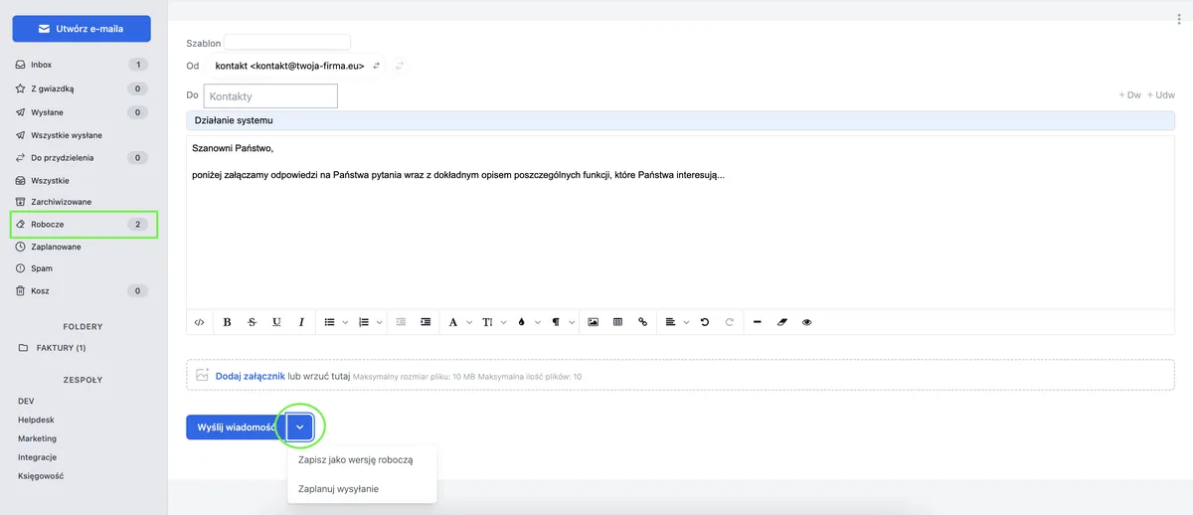Open the text alignment tool
This screenshot has height=515, width=1193.
671,322
